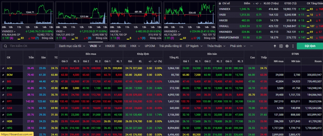
Task: Open CP Ngành dropdown
Action: pos(194,46)
